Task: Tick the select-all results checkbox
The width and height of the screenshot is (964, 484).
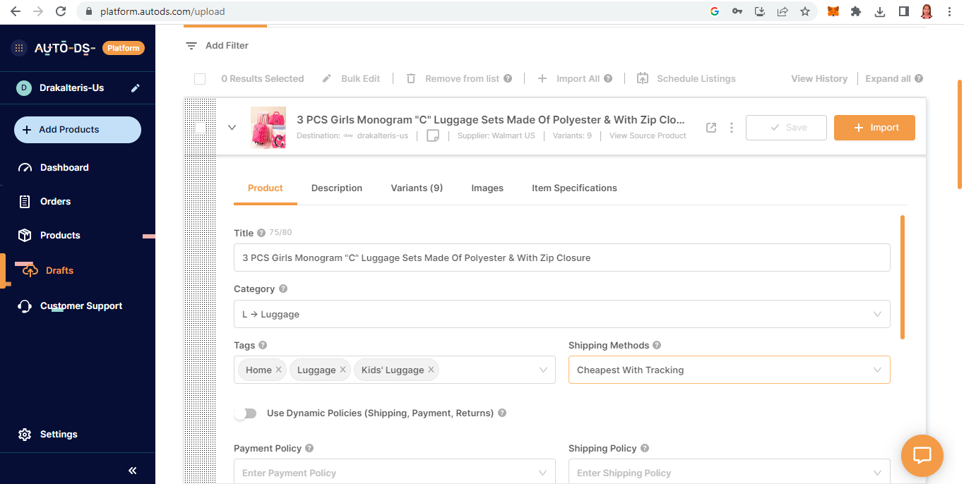Action: [x=200, y=79]
